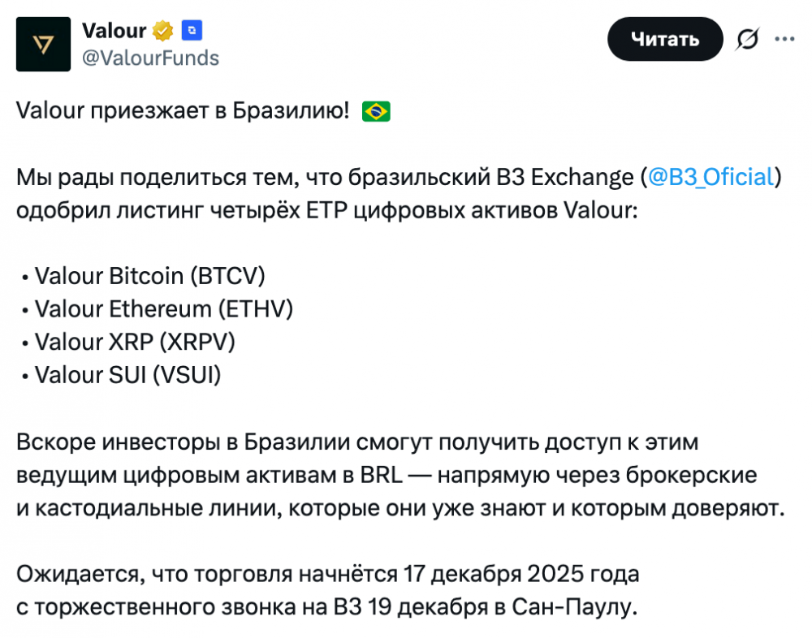This screenshot has height=638, width=812.
Task: Click the sentence starting "Ожидается, что торговля"
Action: pyautogui.click(x=325, y=591)
